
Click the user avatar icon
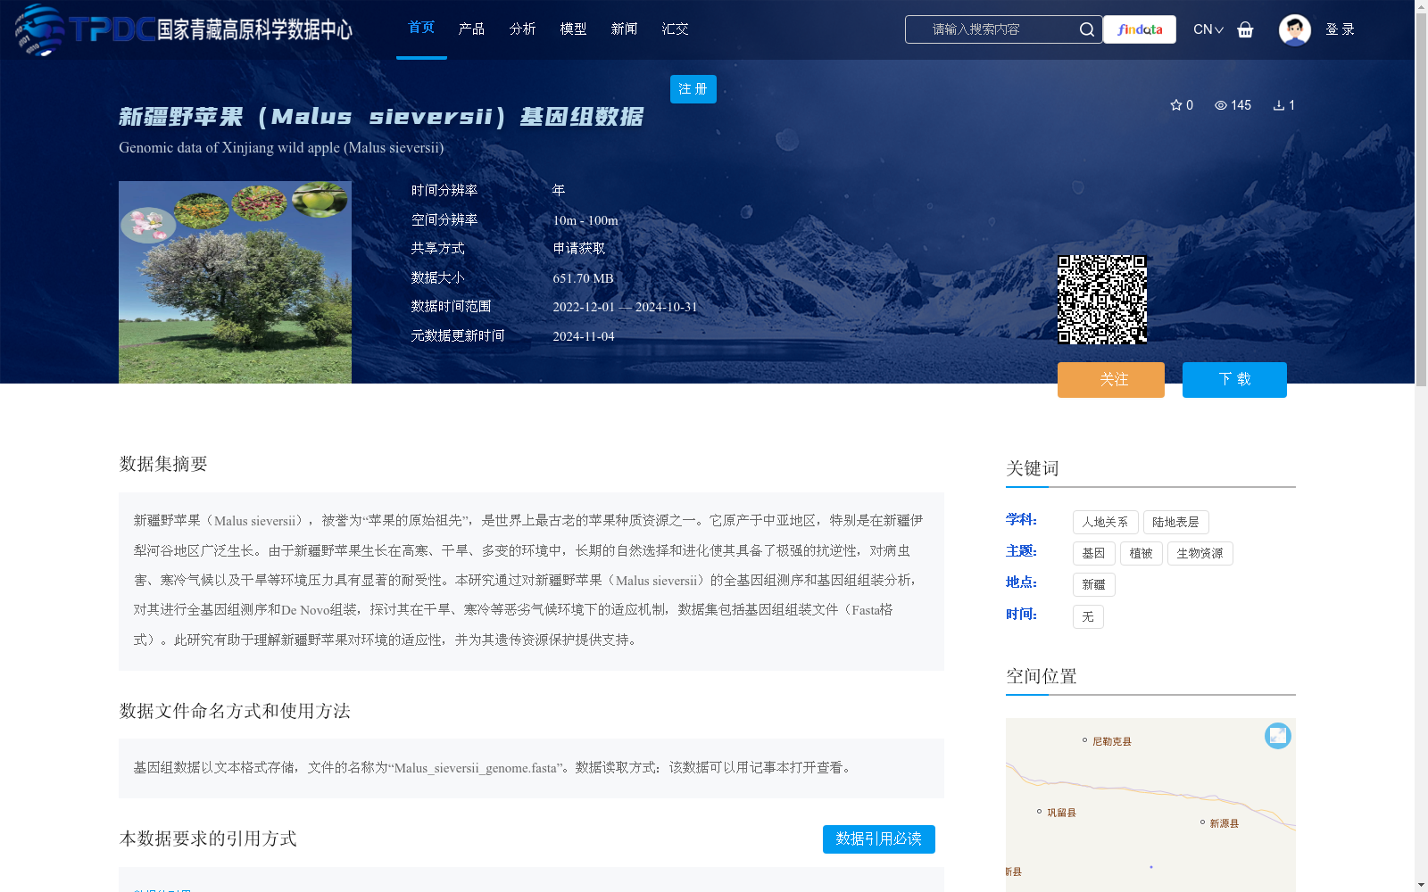(x=1294, y=29)
